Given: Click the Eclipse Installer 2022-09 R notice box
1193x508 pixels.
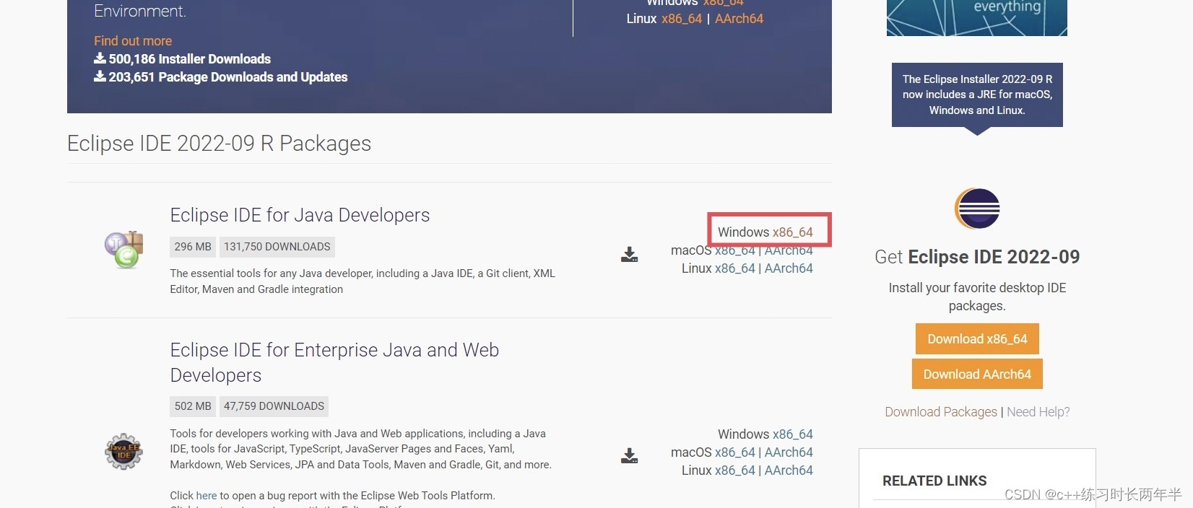Looking at the screenshot, I should (x=977, y=95).
